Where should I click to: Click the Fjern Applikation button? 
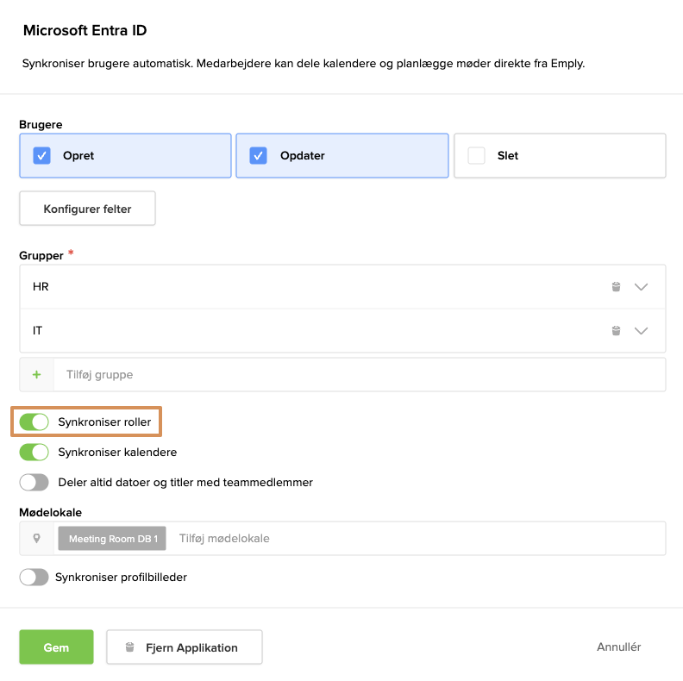pos(184,647)
